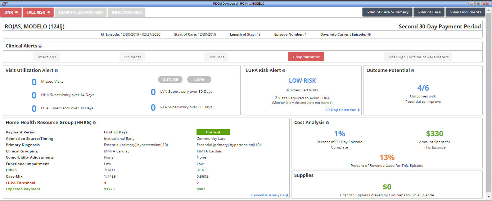Viewport: 492px width, 201px height.
Task: Toggle the HOSPITALIZATION RISK flag
Action: pos(81,12)
